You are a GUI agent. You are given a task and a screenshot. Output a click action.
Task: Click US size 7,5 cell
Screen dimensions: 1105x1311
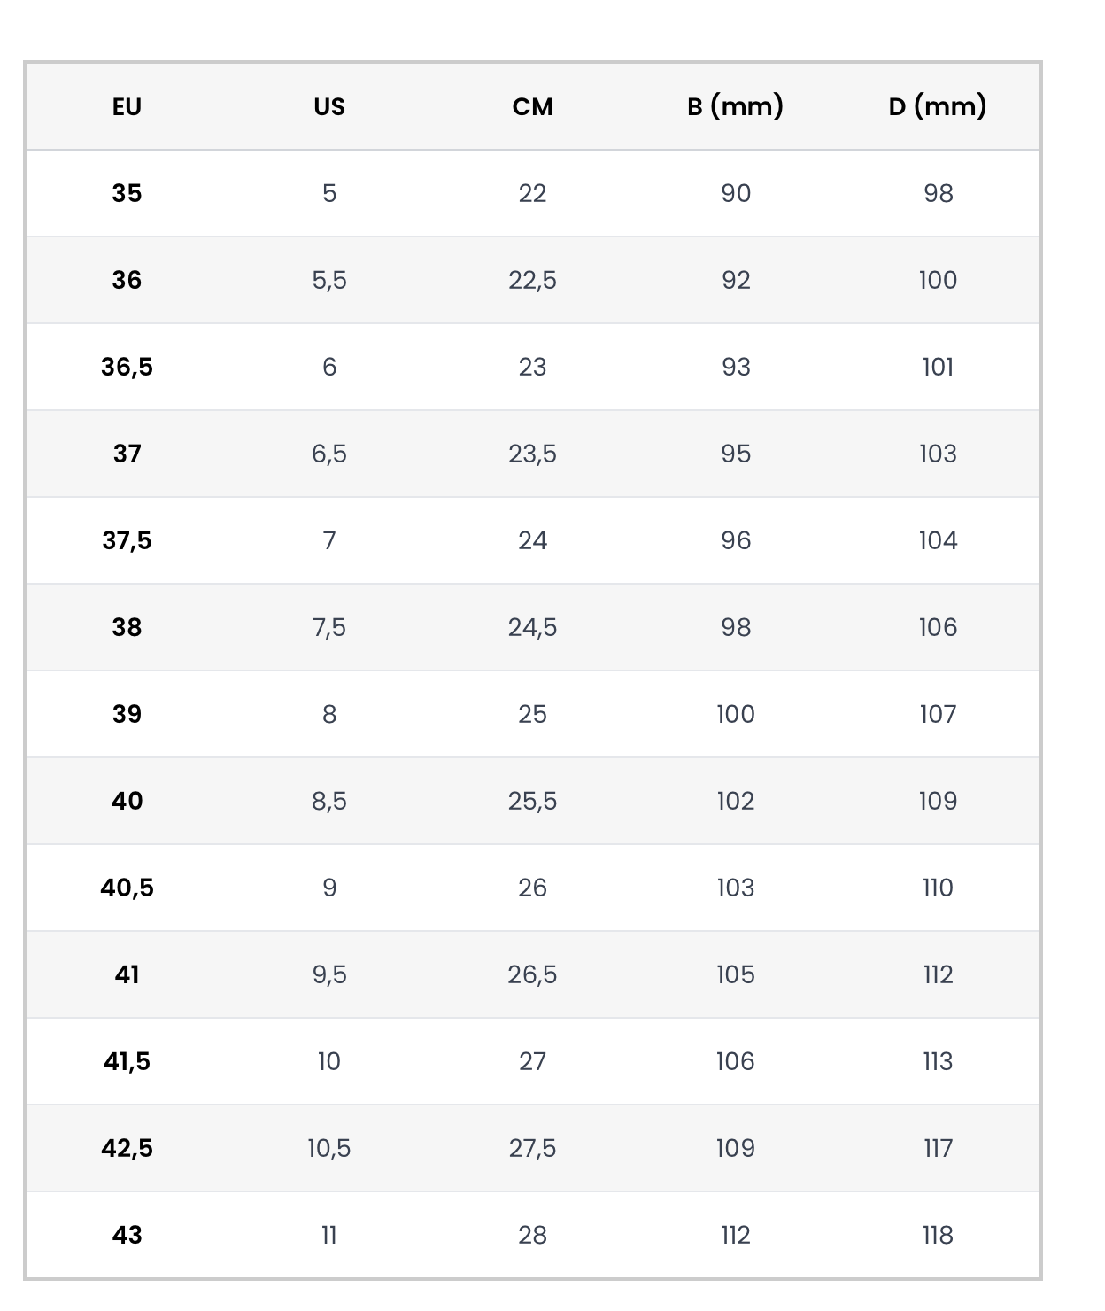click(329, 627)
